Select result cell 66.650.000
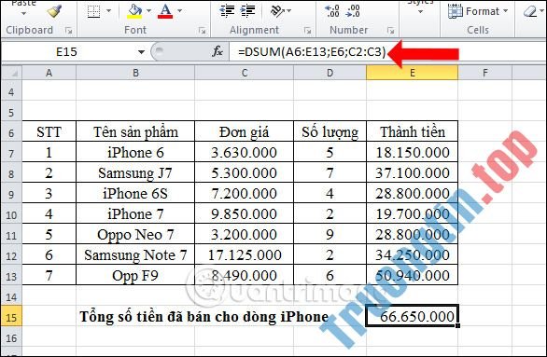 pos(412,316)
